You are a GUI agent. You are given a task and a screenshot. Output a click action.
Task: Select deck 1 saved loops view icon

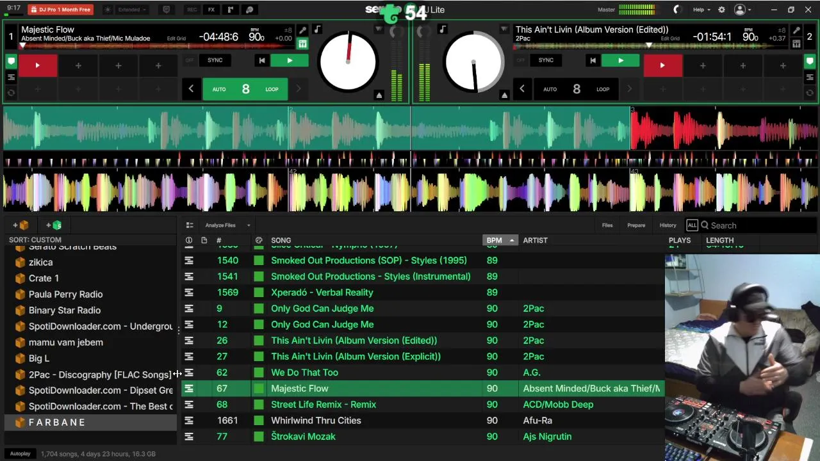pyautogui.click(x=11, y=77)
